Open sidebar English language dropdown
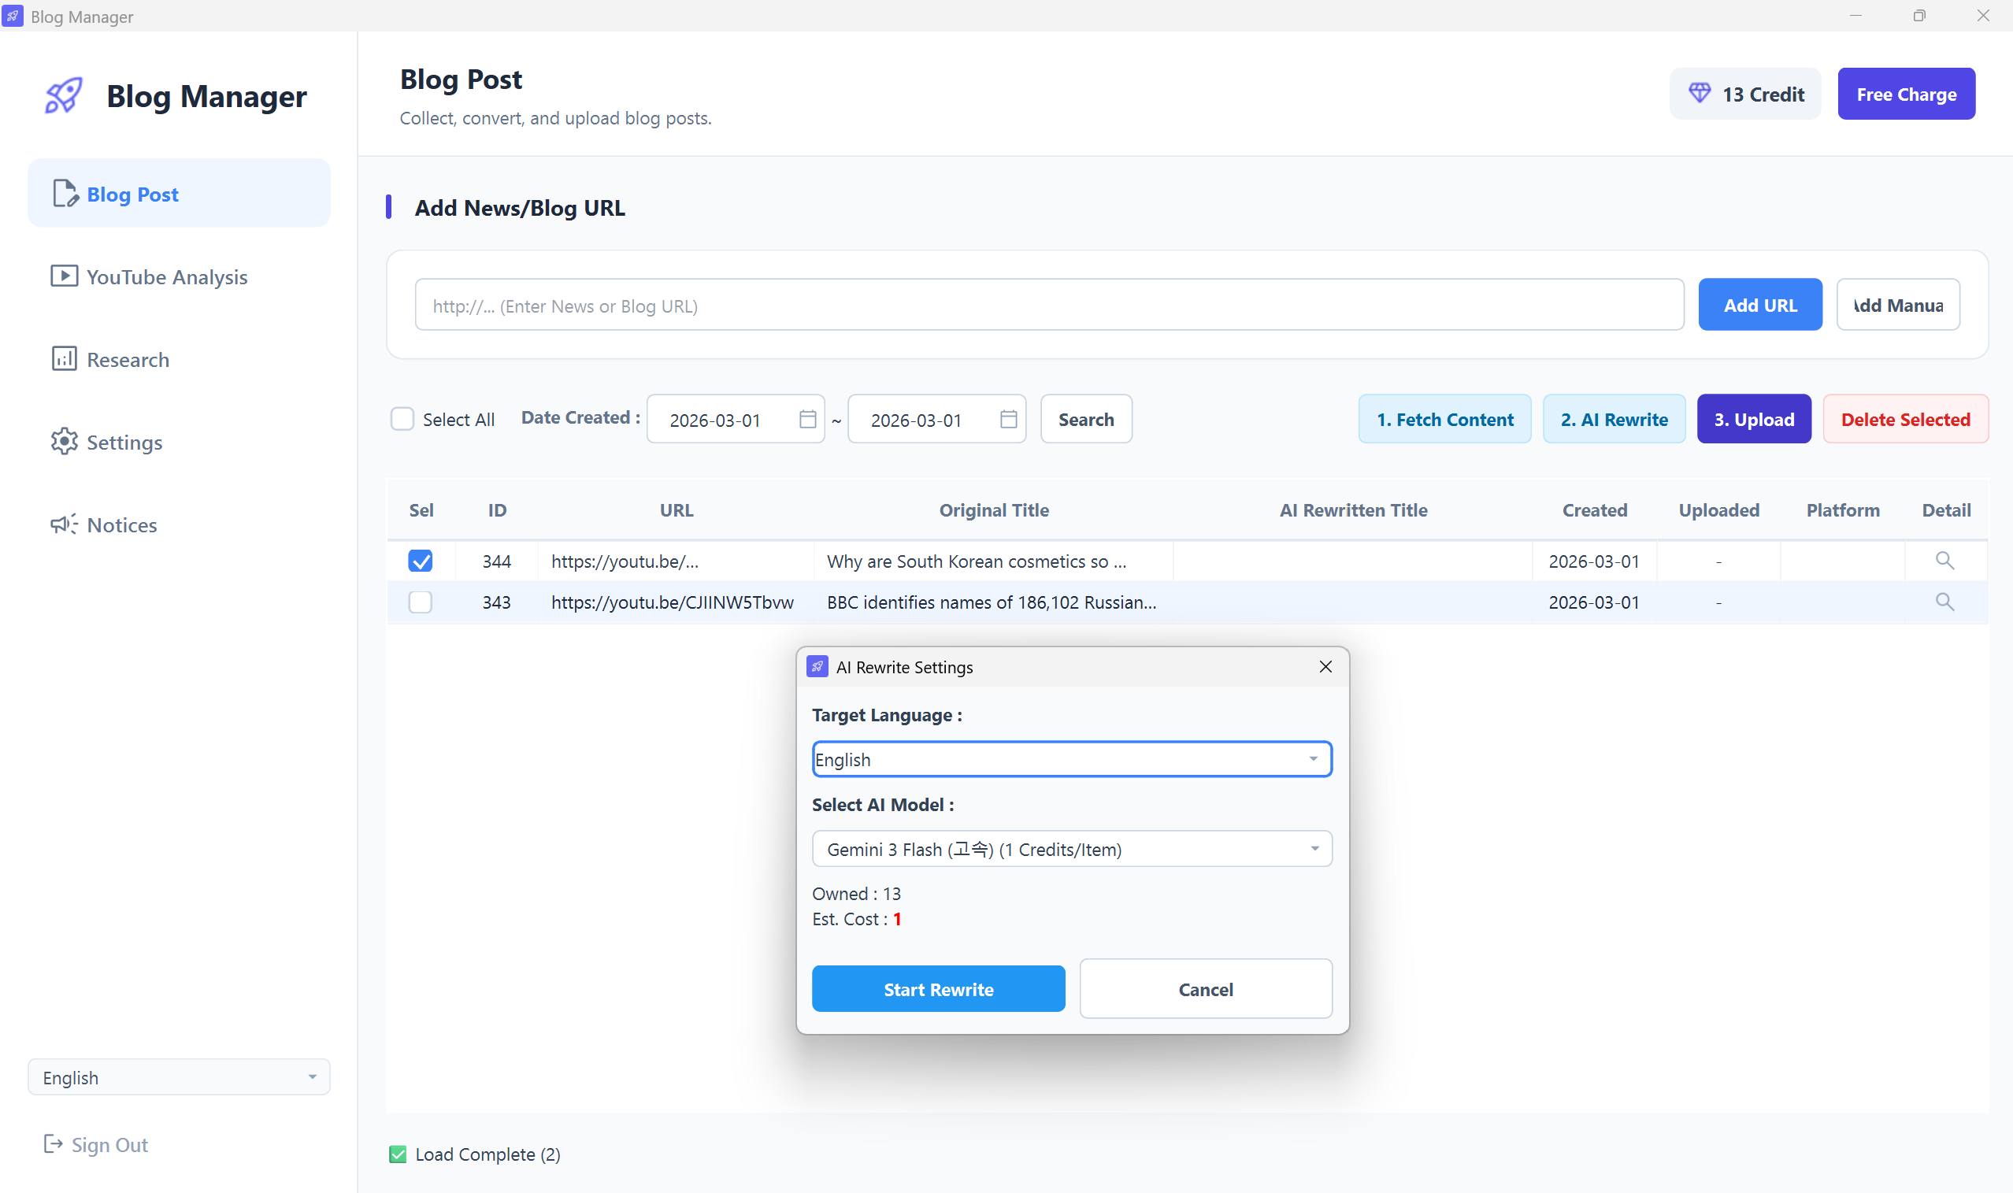This screenshot has width=2013, height=1193. click(179, 1076)
